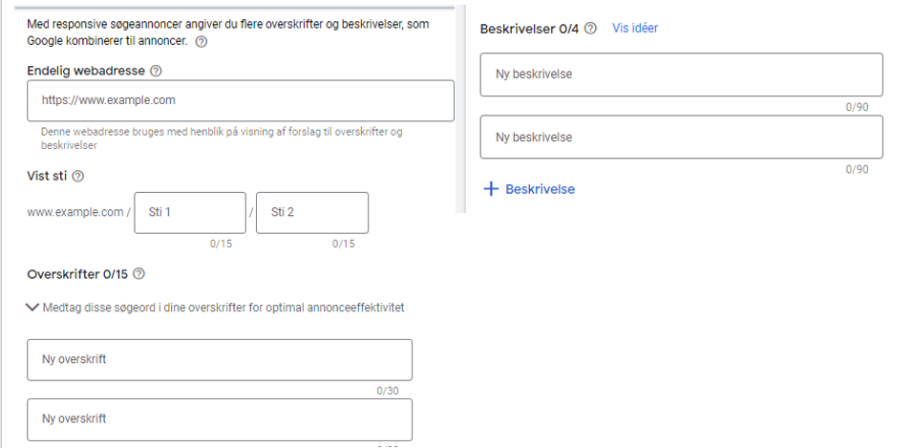The height and width of the screenshot is (448, 913).
Task: Focus the first Ny overskrift field
Action: click(220, 360)
